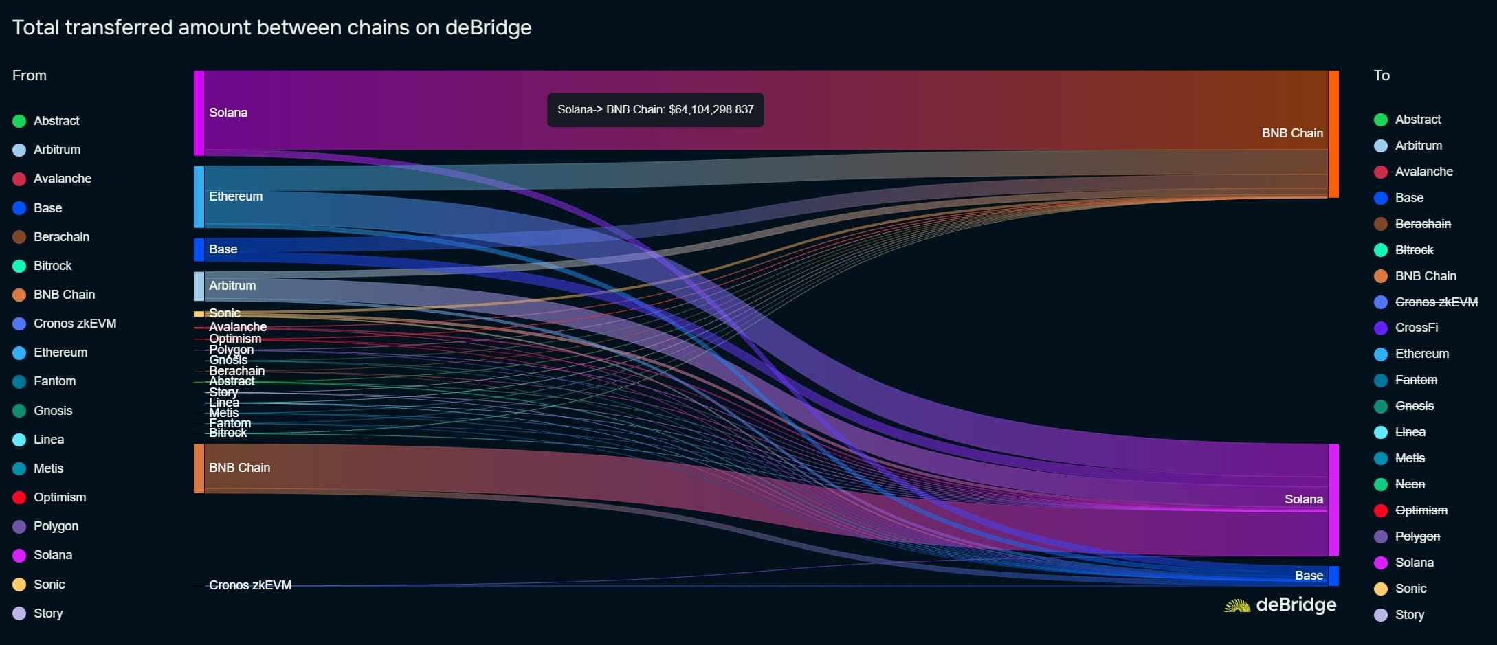
Task: Select the Base source node bar
Action: (199, 249)
